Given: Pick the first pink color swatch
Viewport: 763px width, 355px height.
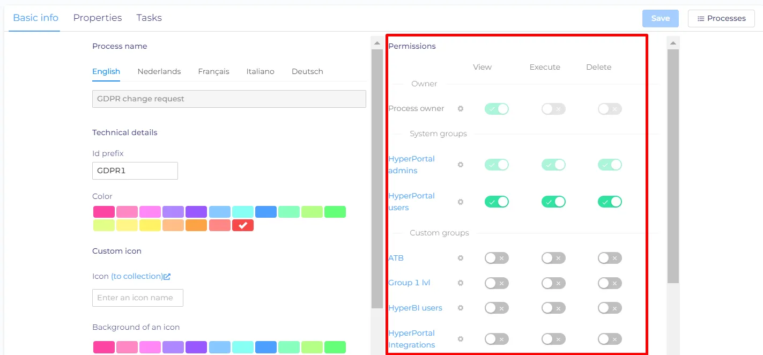Looking at the screenshot, I should click(104, 212).
